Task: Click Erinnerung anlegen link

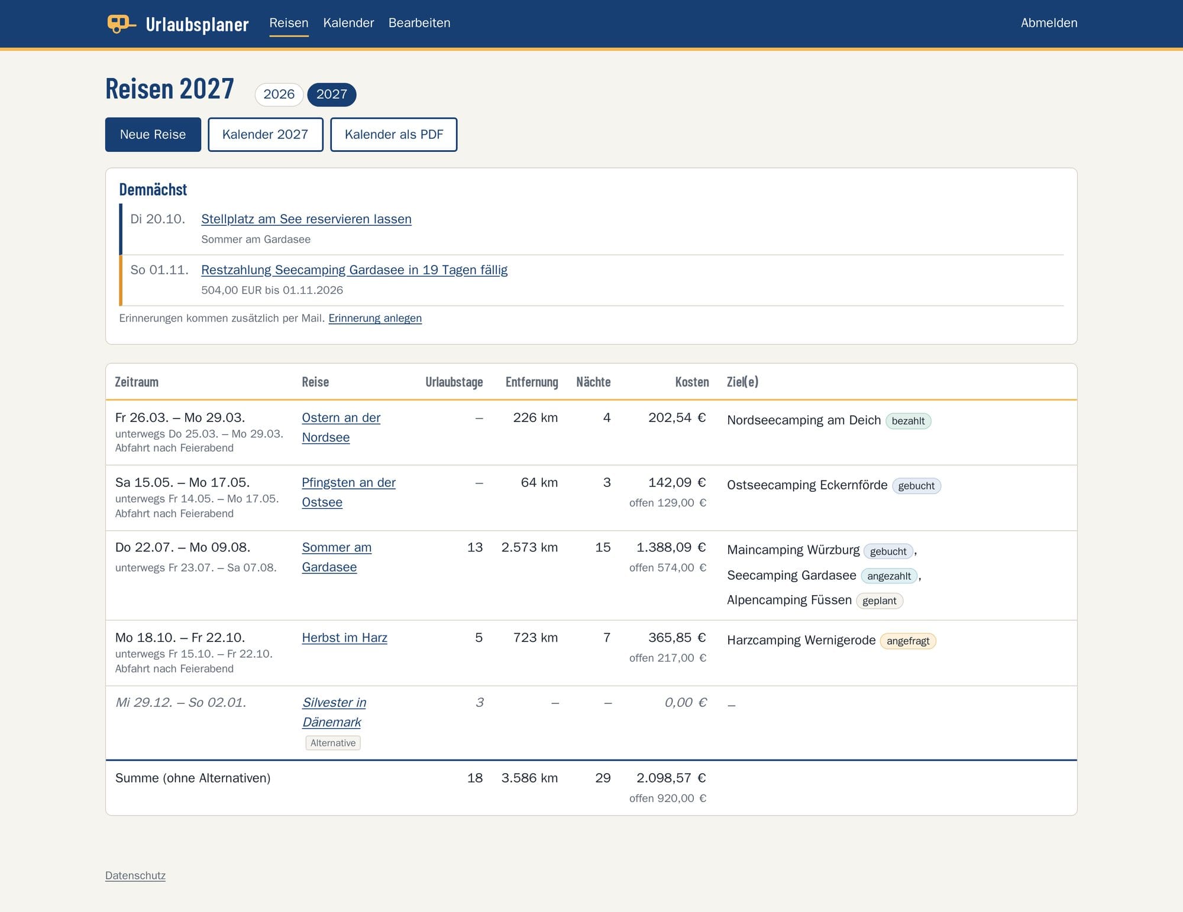Action: click(375, 319)
